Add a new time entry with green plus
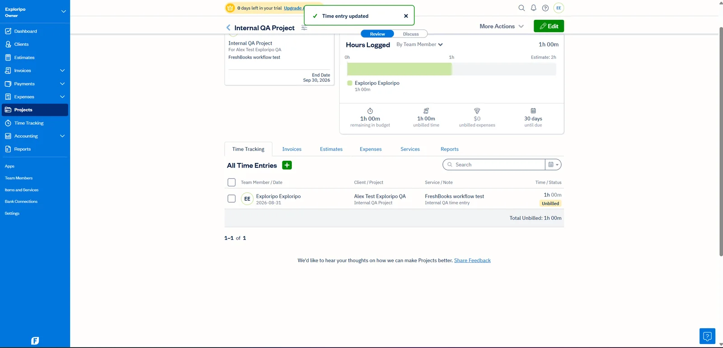 tap(287, 165)
